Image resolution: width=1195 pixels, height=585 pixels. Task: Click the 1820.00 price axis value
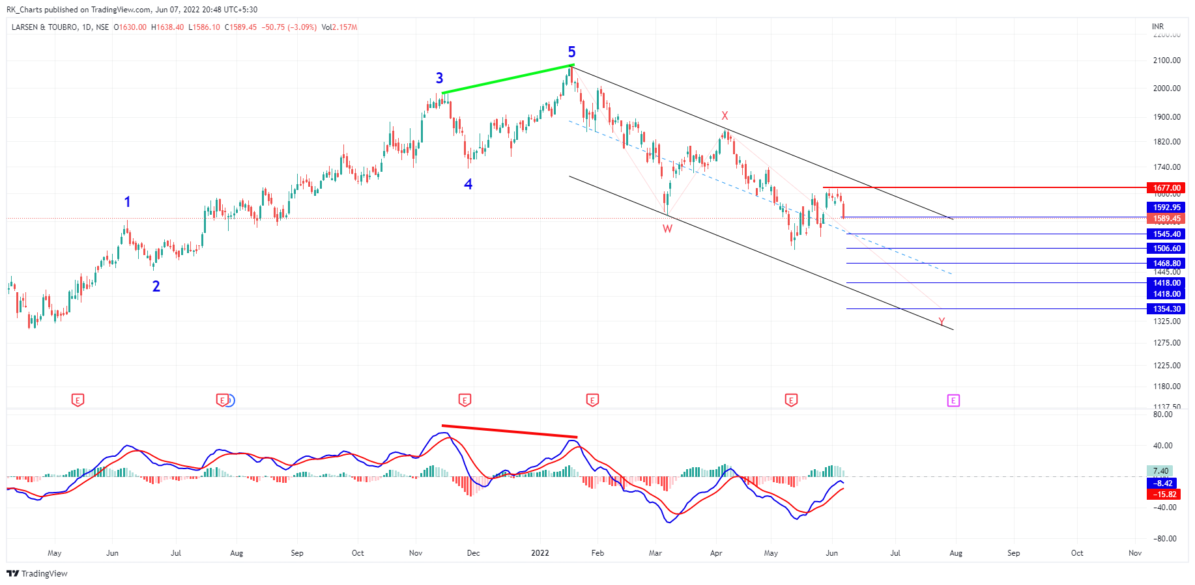click(1167, 142)
